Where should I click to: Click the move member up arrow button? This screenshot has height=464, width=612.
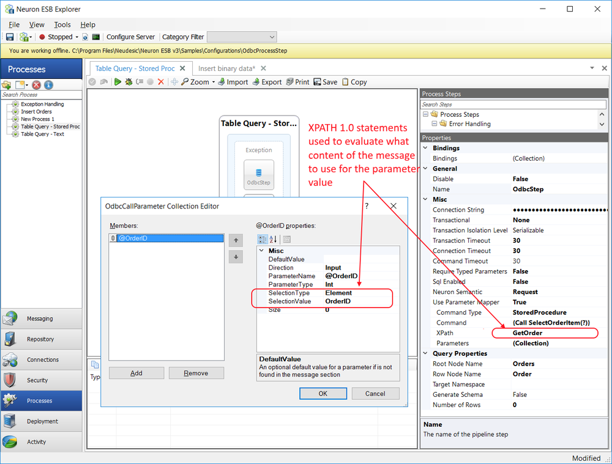[236, 240]
